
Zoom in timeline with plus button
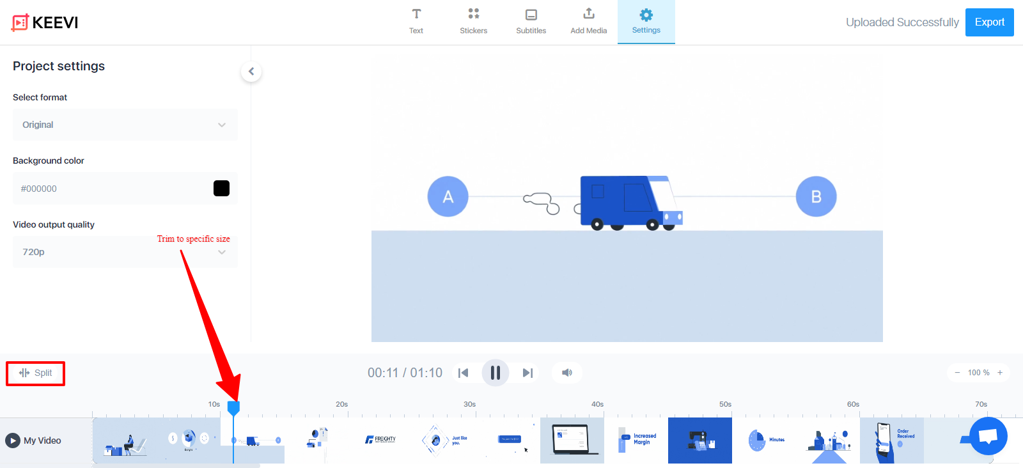(x=1000, y=373)
